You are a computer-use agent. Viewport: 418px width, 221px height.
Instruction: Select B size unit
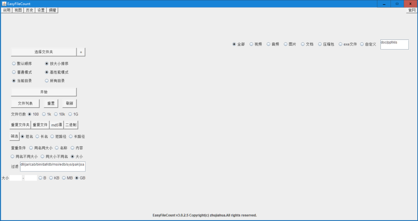pos(43,178)
